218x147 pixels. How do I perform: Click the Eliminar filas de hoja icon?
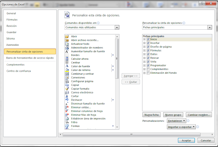67,115
